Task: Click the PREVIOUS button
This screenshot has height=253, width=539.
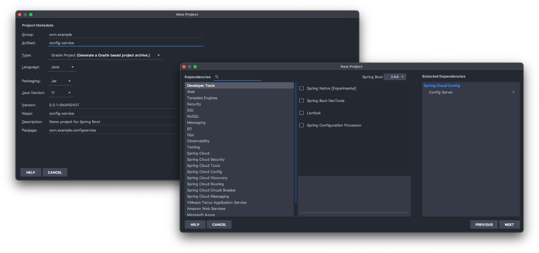Action: pos(484,225)
